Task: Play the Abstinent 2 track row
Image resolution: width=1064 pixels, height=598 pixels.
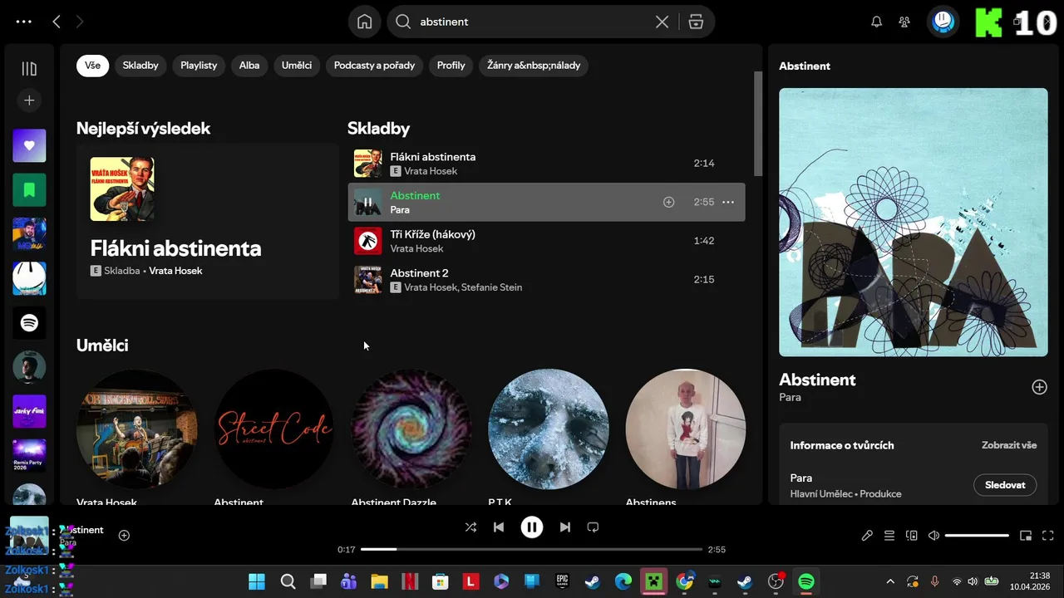Action: 546,280
